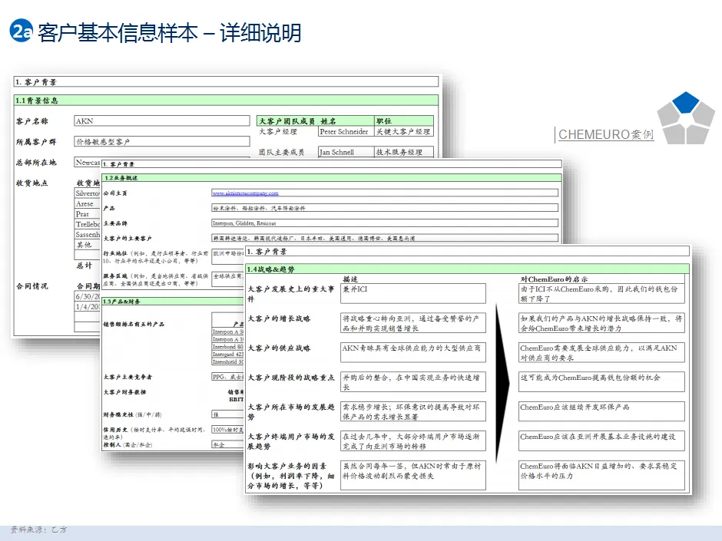
Task: Click the 总部所在地 field starting Newcas
Action: coord(88,163)
